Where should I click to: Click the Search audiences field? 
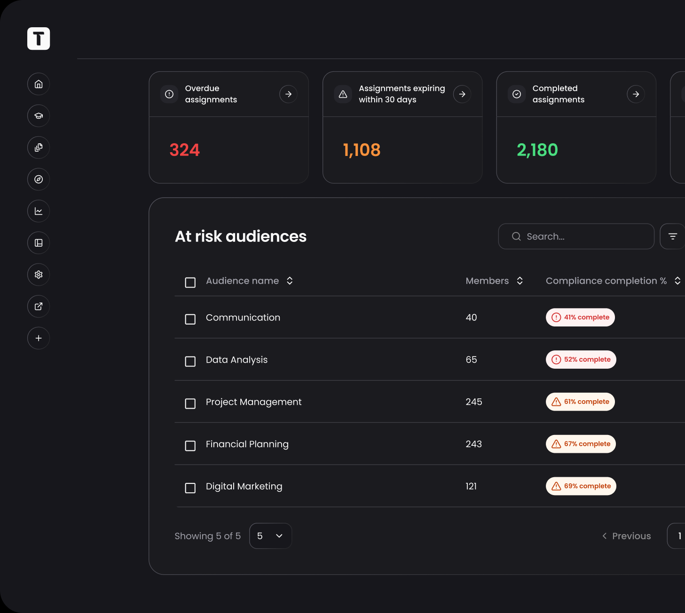point(576,236)
